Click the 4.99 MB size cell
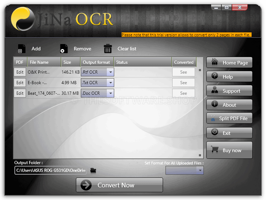 point(69,83)
